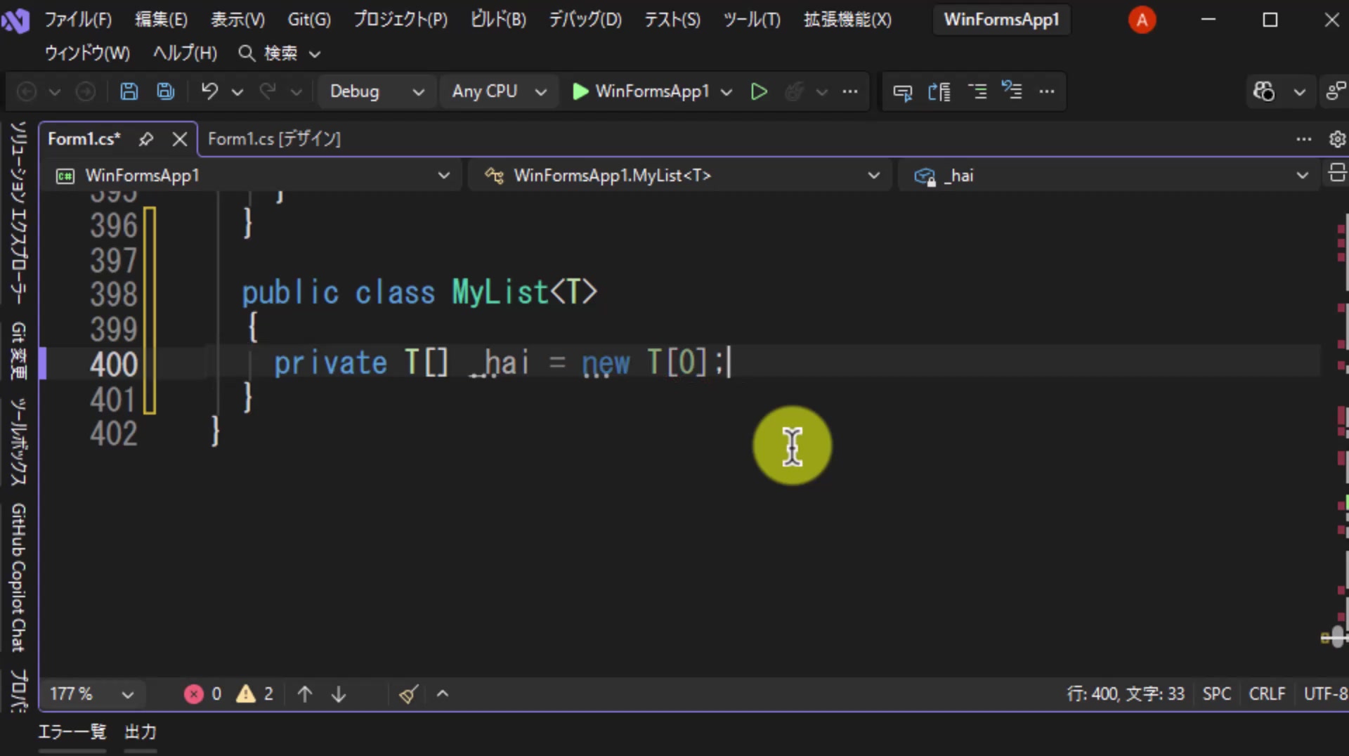Pin the Form1.cs tab
The width and height of the screenshot is (1349, 756).
(146, 139)
